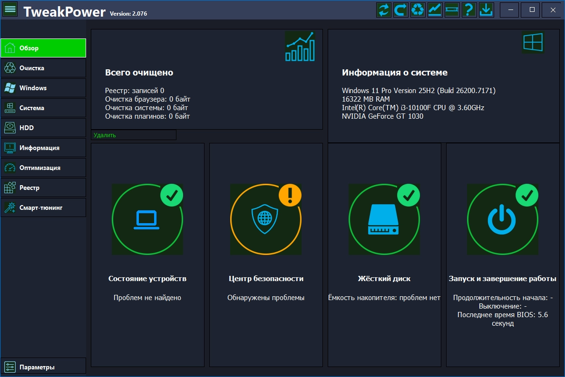Click the 'Version: 2.076' label
This screenshot has height=377, width=565.
(128, 14)
